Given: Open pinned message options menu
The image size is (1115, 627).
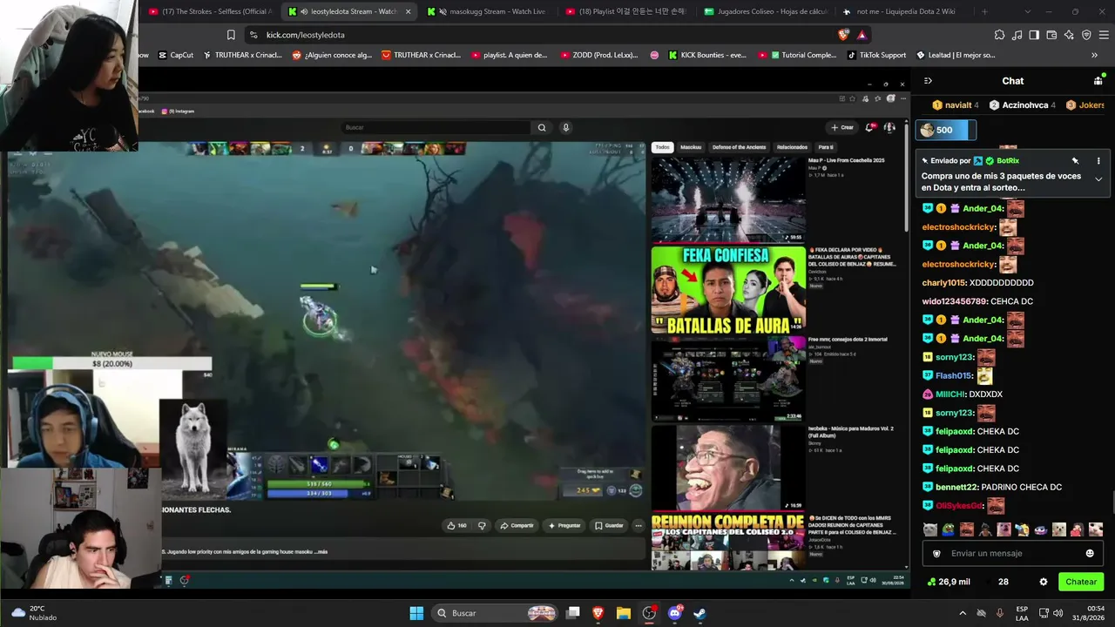Looking at the screenshot, I should (1098, 161).
